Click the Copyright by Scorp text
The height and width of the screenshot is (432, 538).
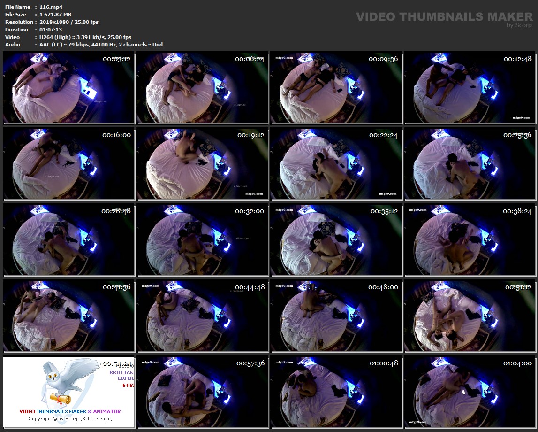[x=70, y=418]
